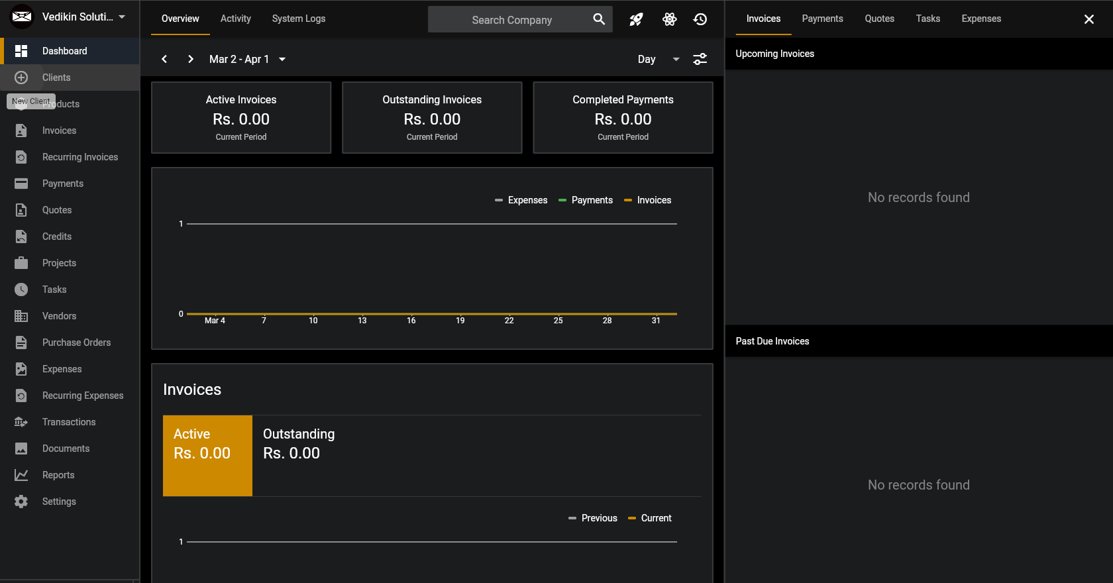Open Transactions from sidebar
The width and height of the screenshot is (1113, 583).
click(x=69, y=422)
